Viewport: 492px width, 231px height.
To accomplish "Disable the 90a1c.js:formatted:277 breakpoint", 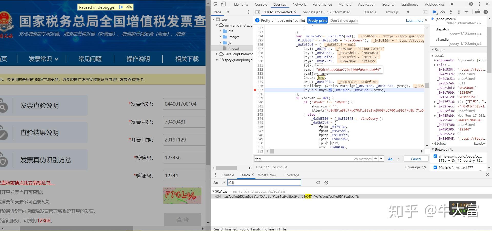I will [x=435, y=168].
